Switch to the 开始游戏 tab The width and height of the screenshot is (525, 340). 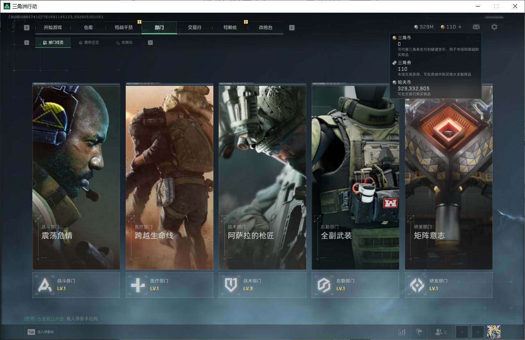point(53,27)
